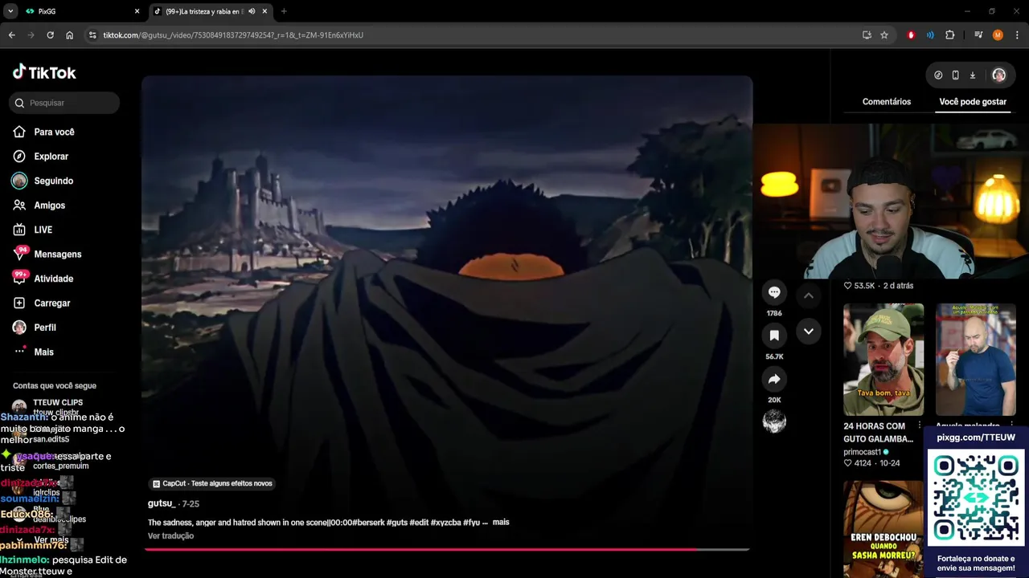The height and width of the screenshot is (578, 1029).
Task: Reload the current page
Action: point(50,35)
